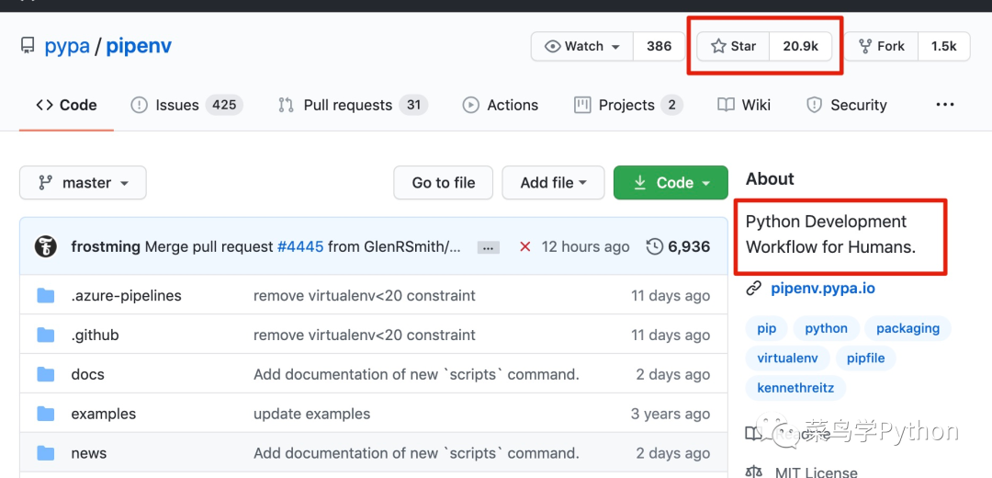Open .github commit message about virtualenv<20
The height and width of the screenshot is (478, 992).
point(365,335)
